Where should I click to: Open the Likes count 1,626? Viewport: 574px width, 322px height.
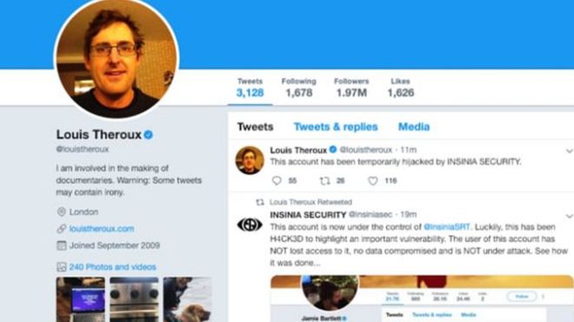click(x=401, y=88)
